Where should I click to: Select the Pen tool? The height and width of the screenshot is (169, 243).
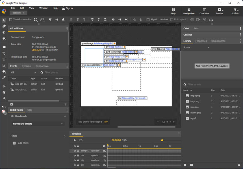coord(4,53)
